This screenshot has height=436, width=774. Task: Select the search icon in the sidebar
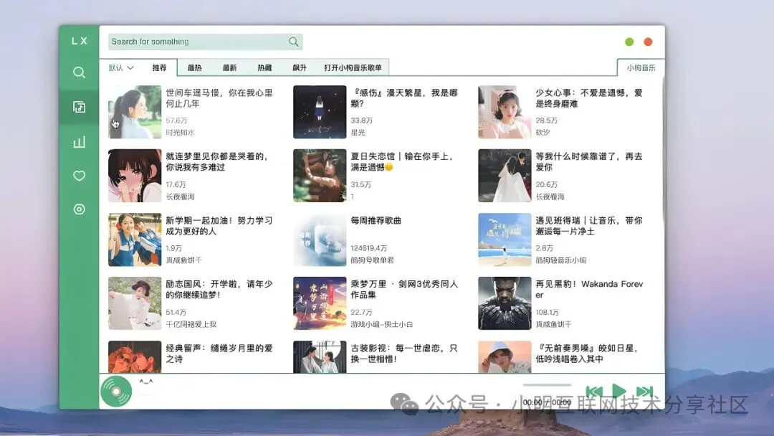click(x=79, y=72)
